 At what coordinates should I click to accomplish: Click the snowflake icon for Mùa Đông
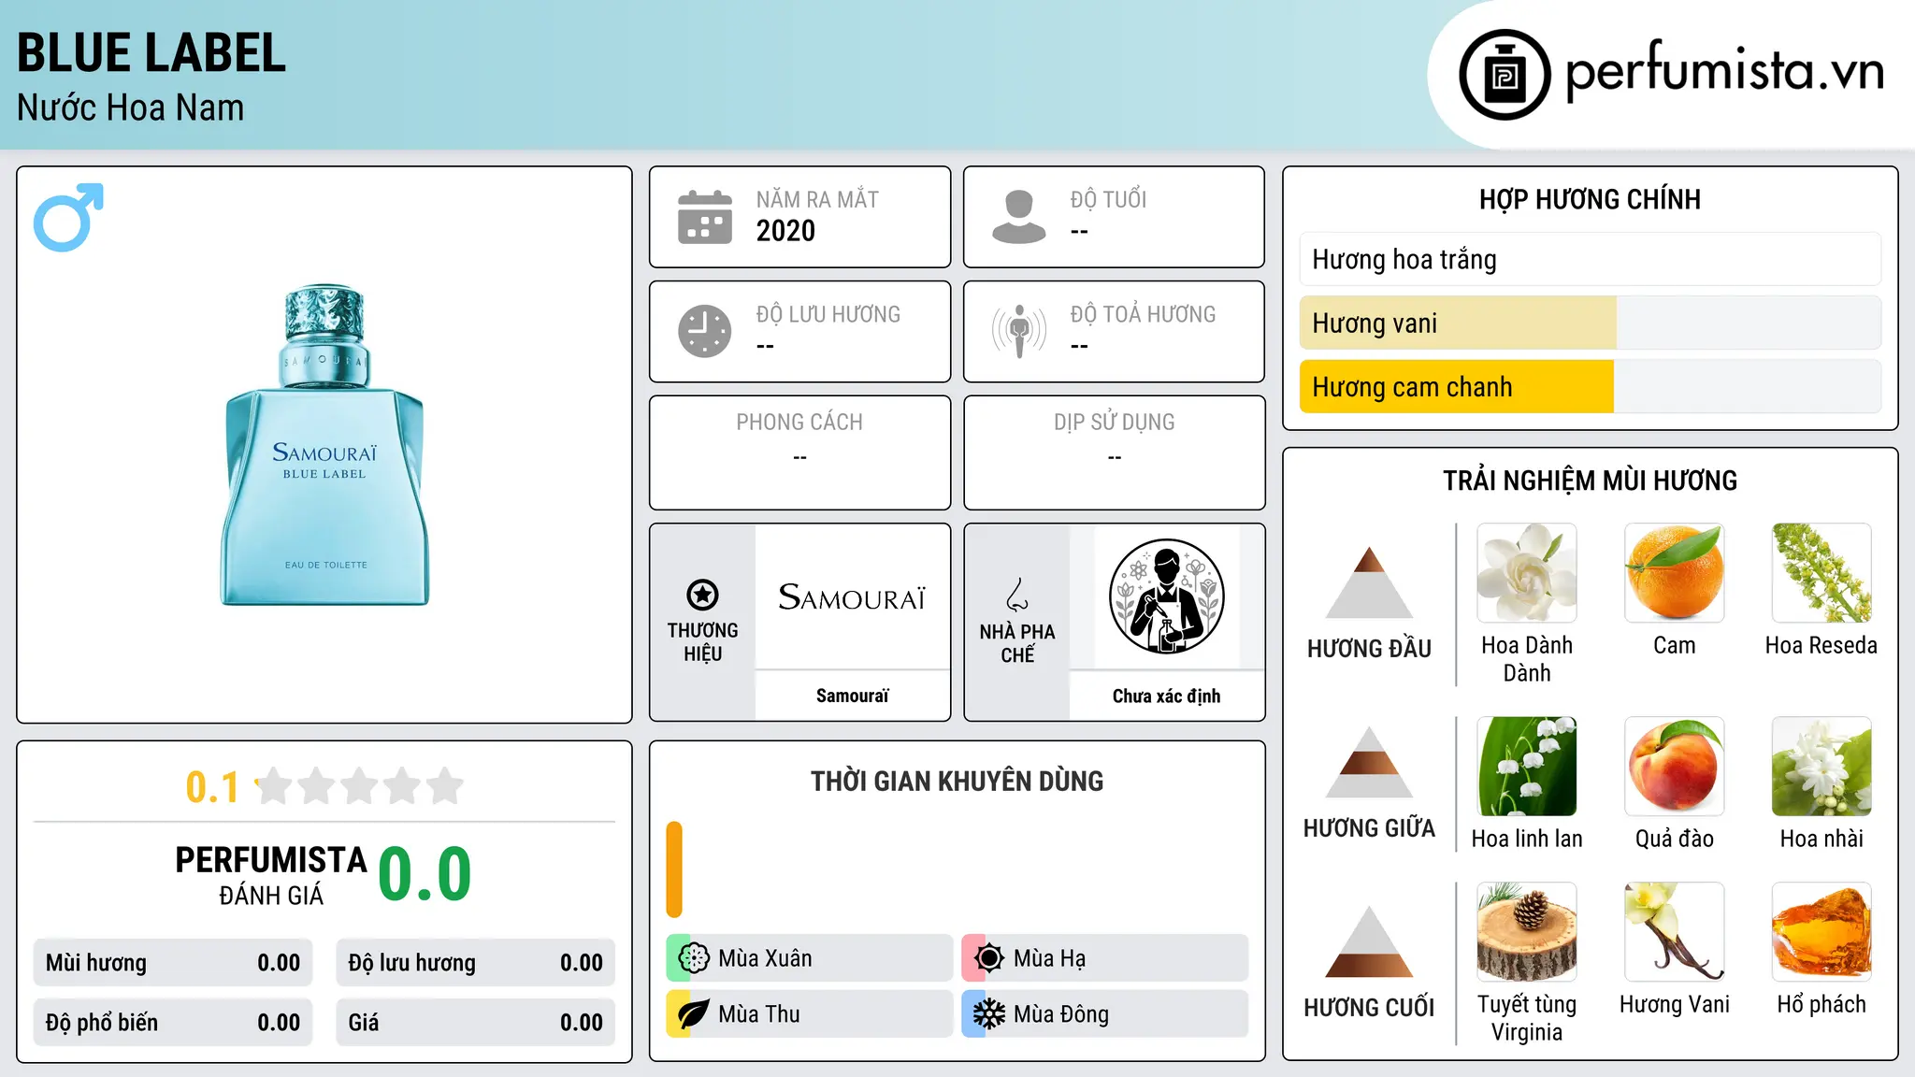(x=988, y=1014)
